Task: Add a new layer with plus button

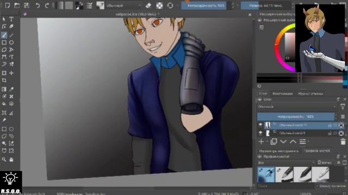Action: tap(261, 142)
